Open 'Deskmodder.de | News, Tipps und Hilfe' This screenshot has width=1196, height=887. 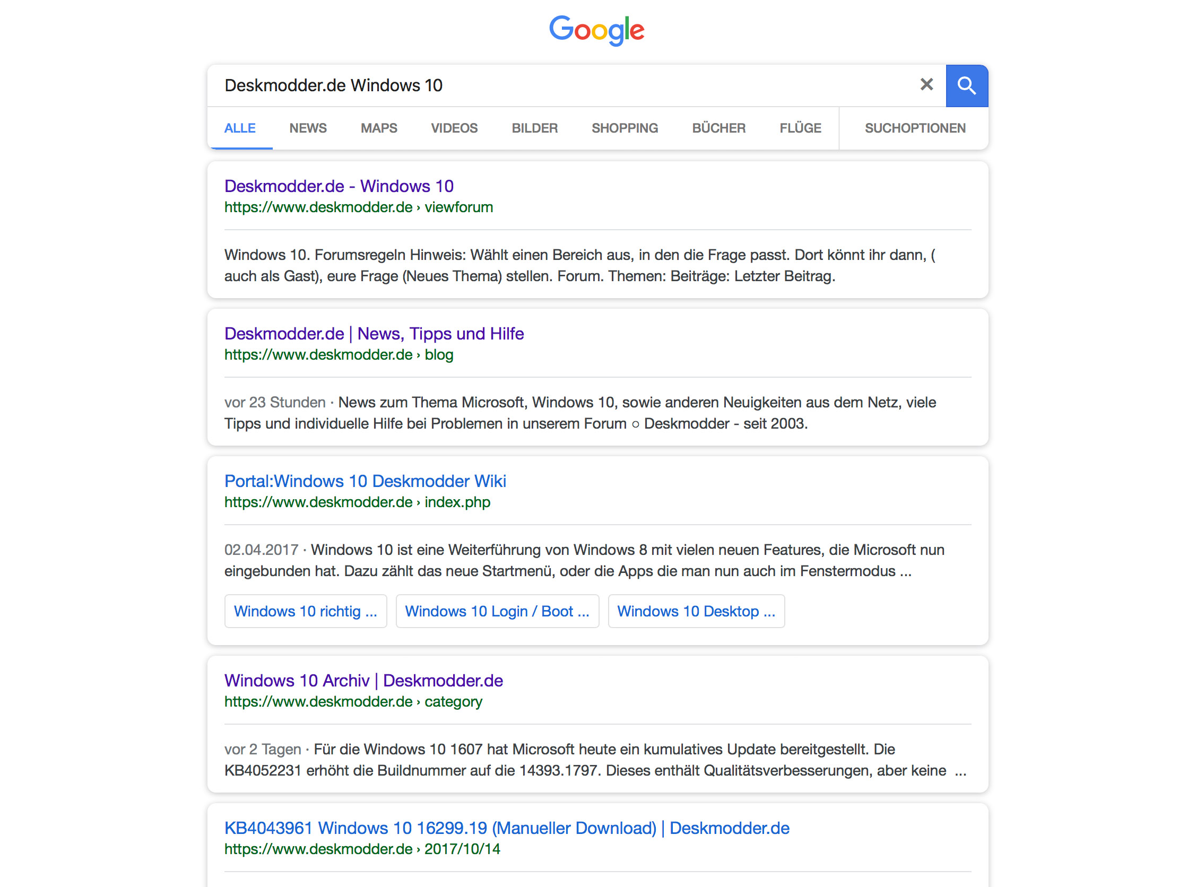(374, 334)
